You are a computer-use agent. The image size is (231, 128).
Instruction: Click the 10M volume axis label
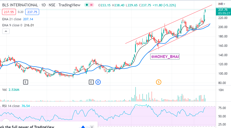(221, 90)
